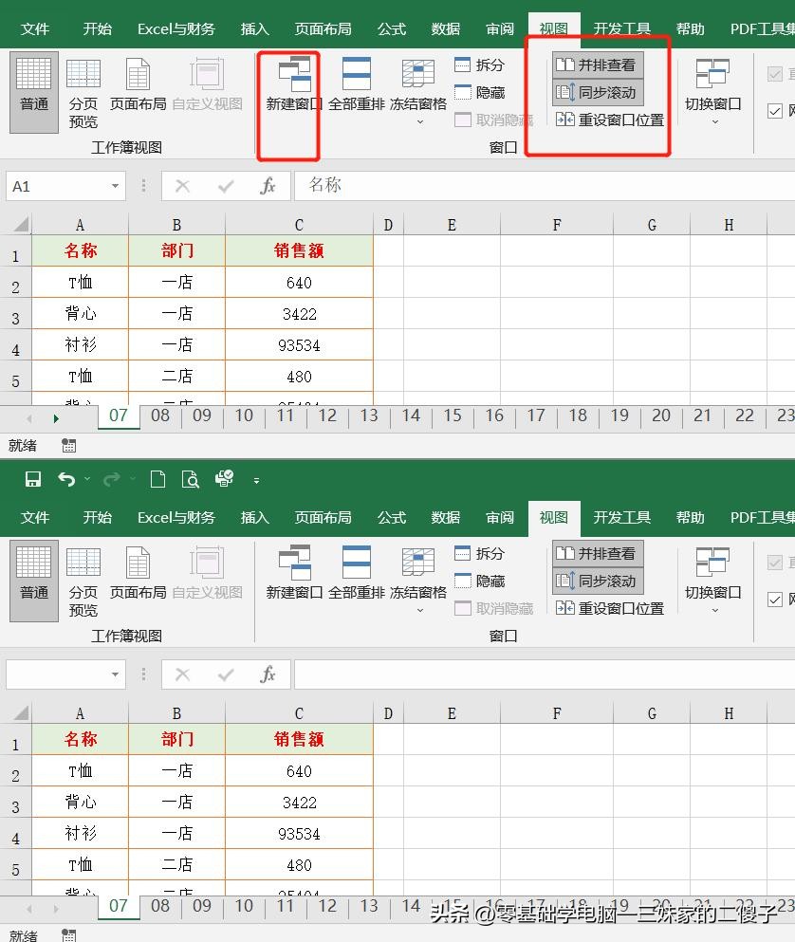Click Insert Function fx in top window
Viewport: 795px width, 942px height.
tap(268, 186)
